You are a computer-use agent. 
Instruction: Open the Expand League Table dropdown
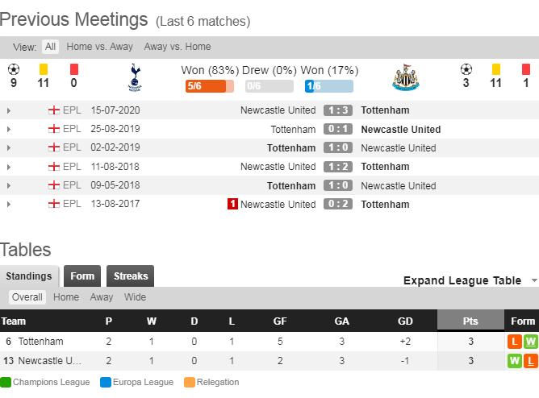pyautogui.click(x=470, y=280)
